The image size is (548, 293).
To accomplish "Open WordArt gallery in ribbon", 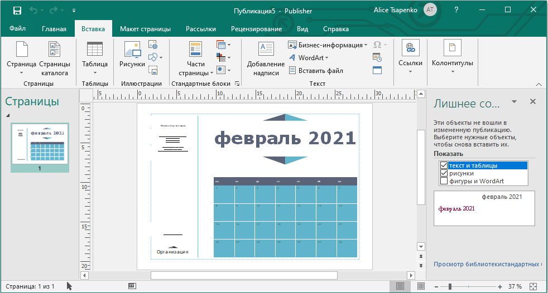I will 309,58.
